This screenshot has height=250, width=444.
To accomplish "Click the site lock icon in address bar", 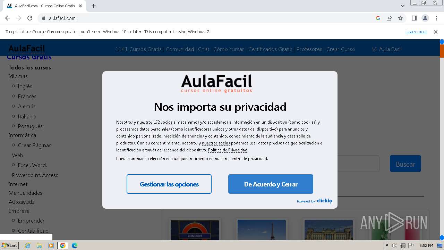I will pyautogui.click(x=44, y=18).
